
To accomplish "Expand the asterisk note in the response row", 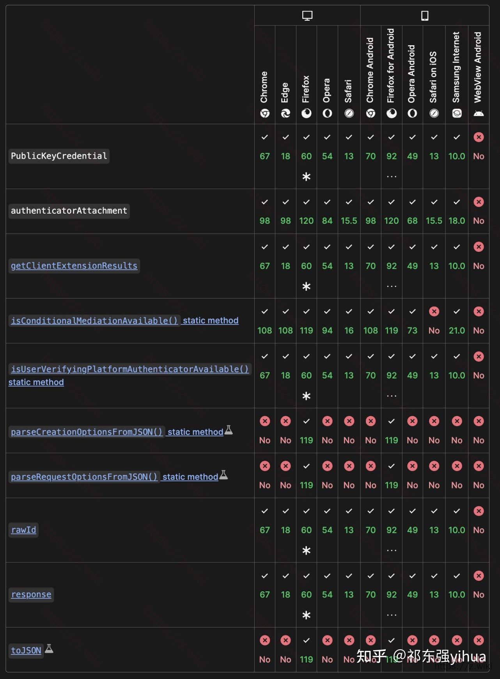I will click(307, 615).
